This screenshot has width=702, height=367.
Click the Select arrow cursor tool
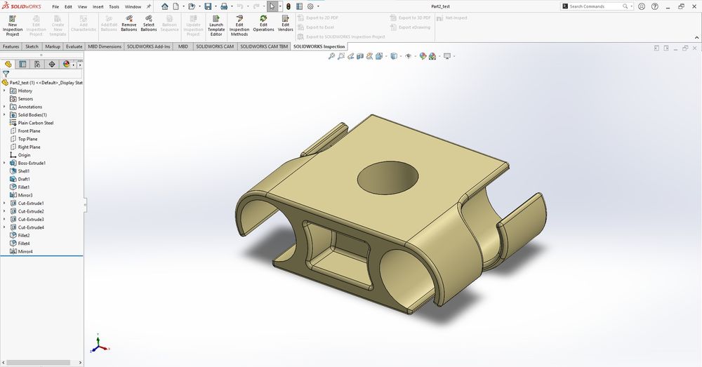(272, 6)
